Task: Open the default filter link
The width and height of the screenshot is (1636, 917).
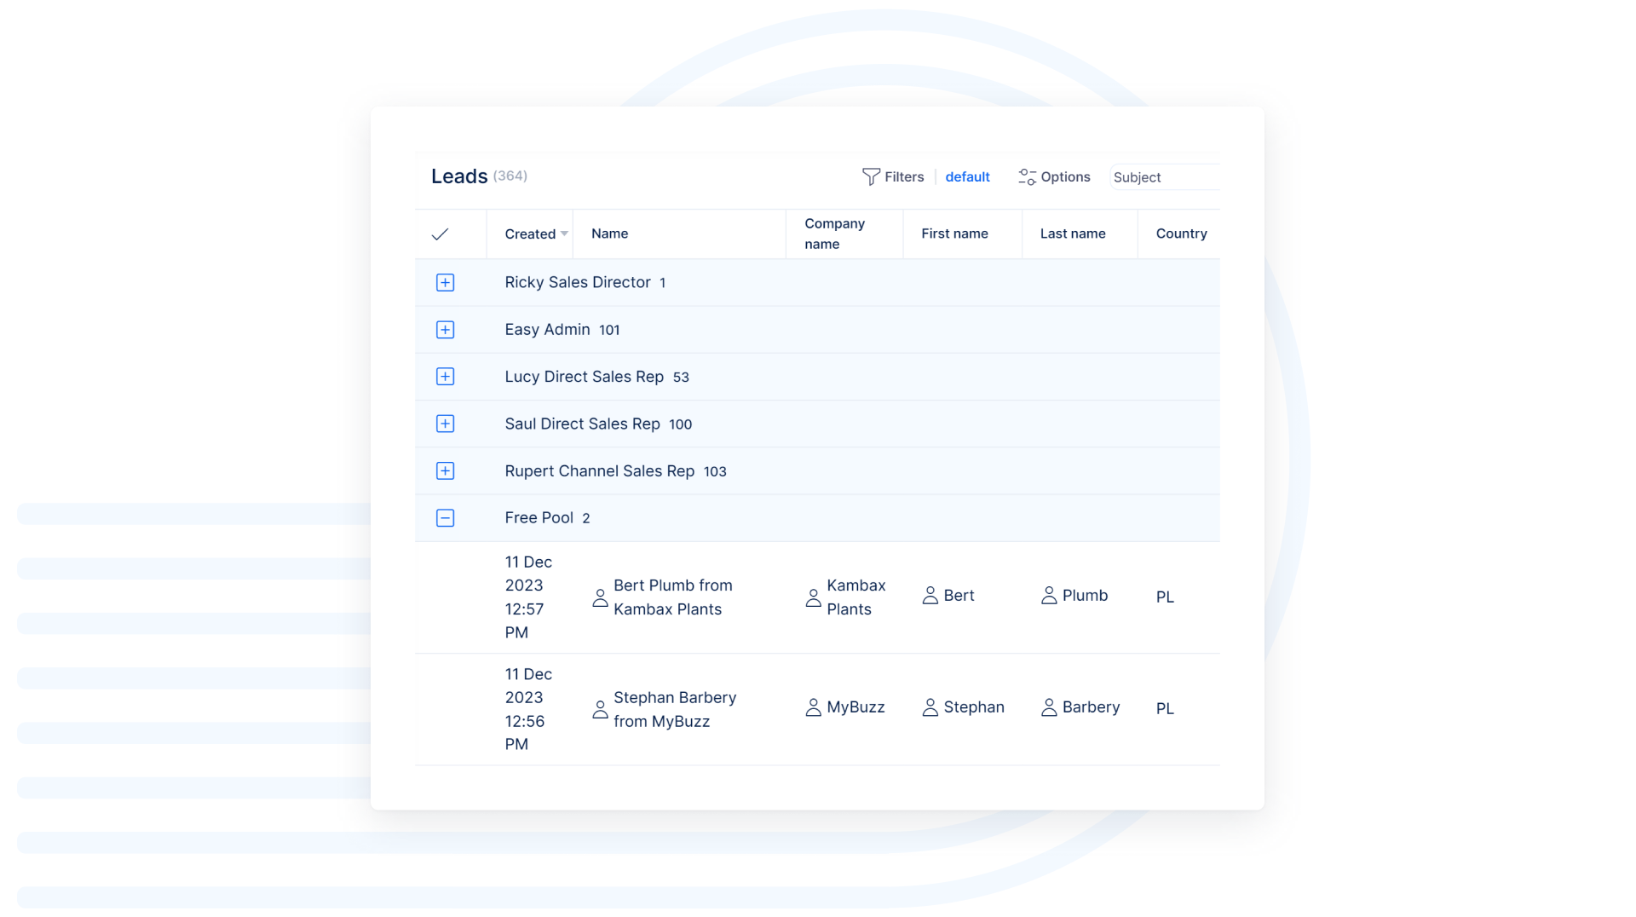Action: pyautogui.click(x=967, y=177)
